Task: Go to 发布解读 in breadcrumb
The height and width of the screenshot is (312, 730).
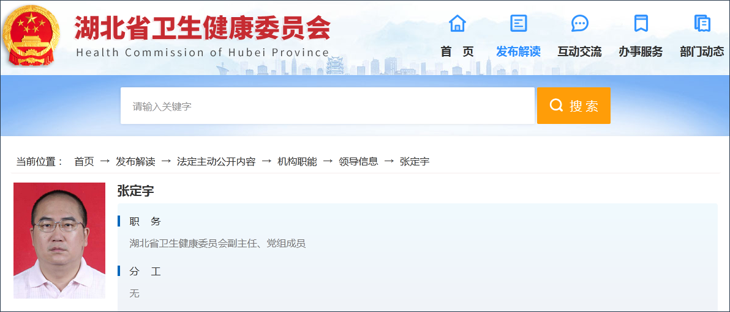Action: 135,162
